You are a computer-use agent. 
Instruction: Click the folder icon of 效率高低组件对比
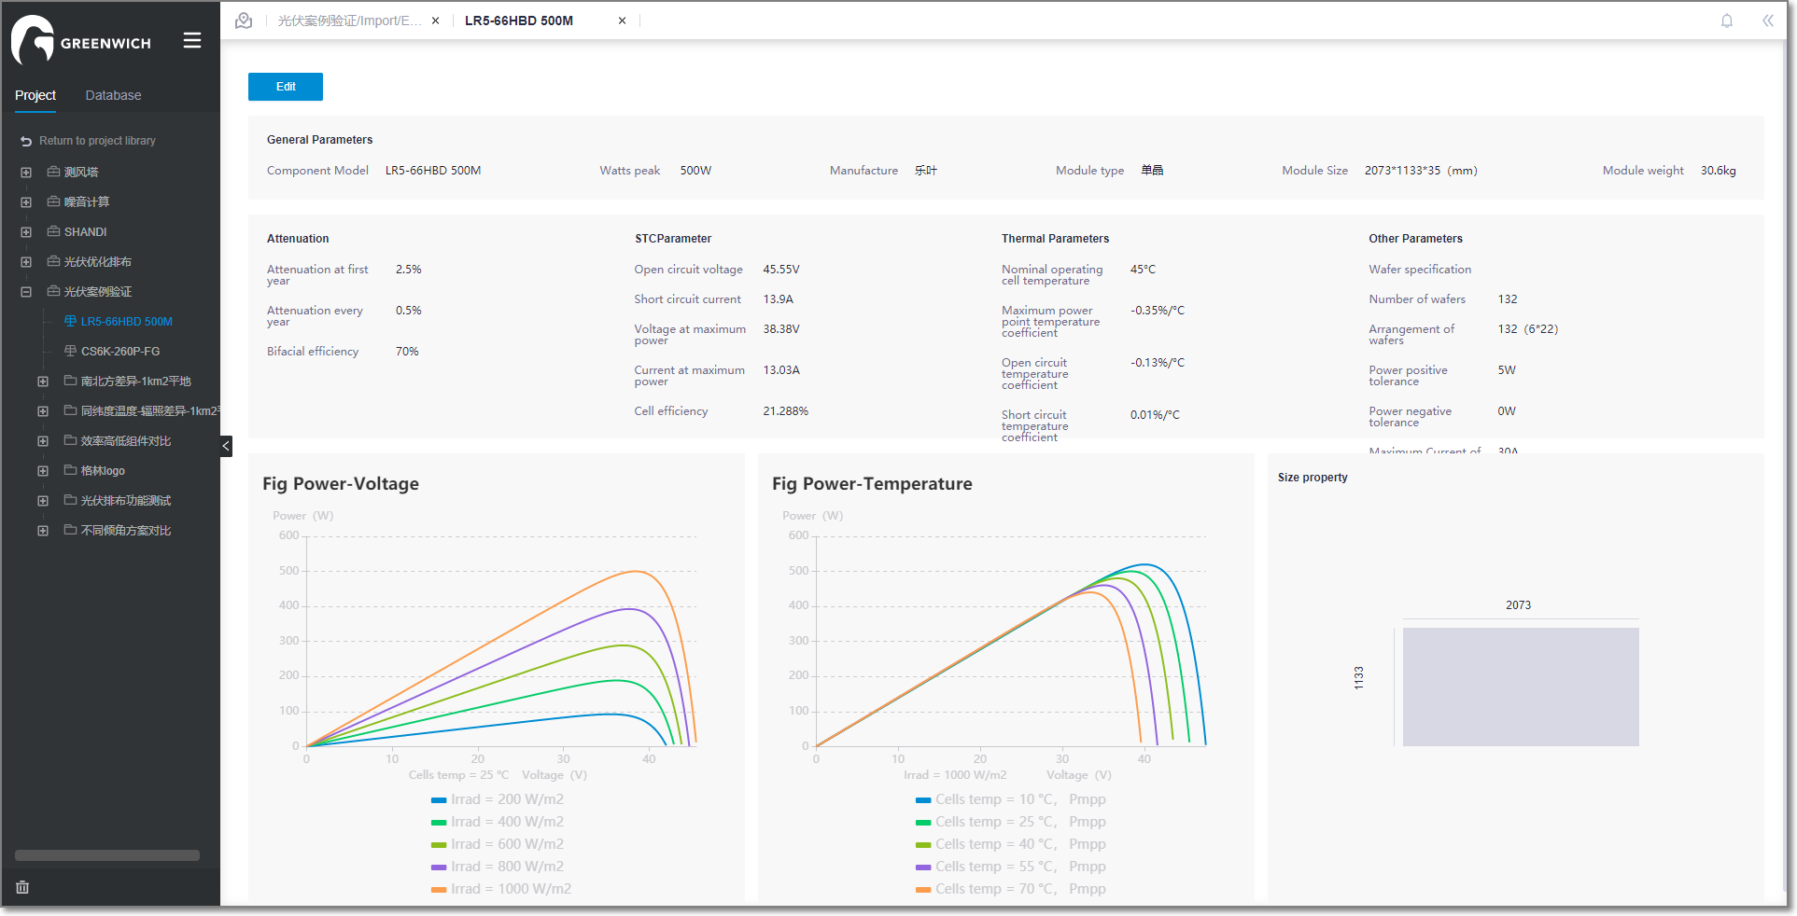[x=70, y=440]
